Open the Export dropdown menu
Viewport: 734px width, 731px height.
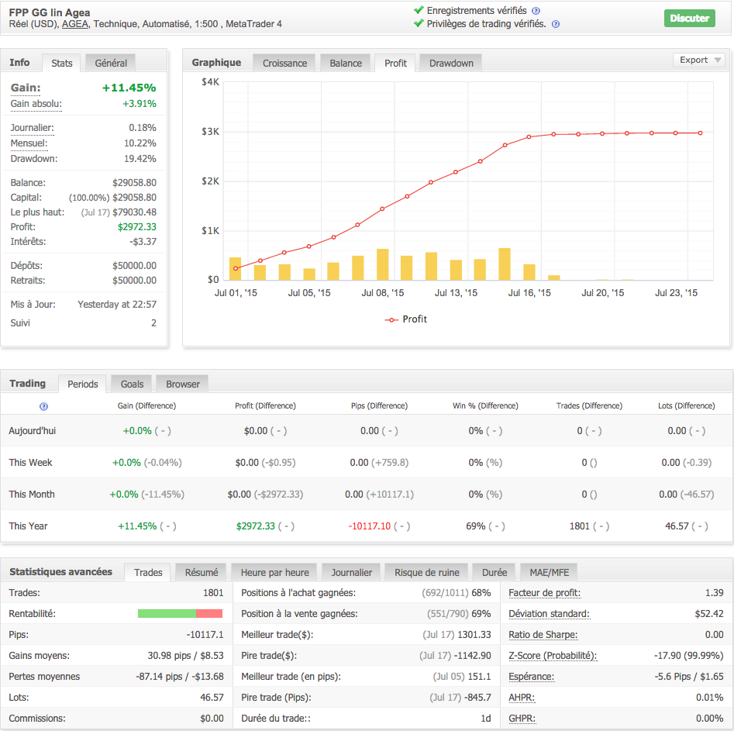point(699,60)
